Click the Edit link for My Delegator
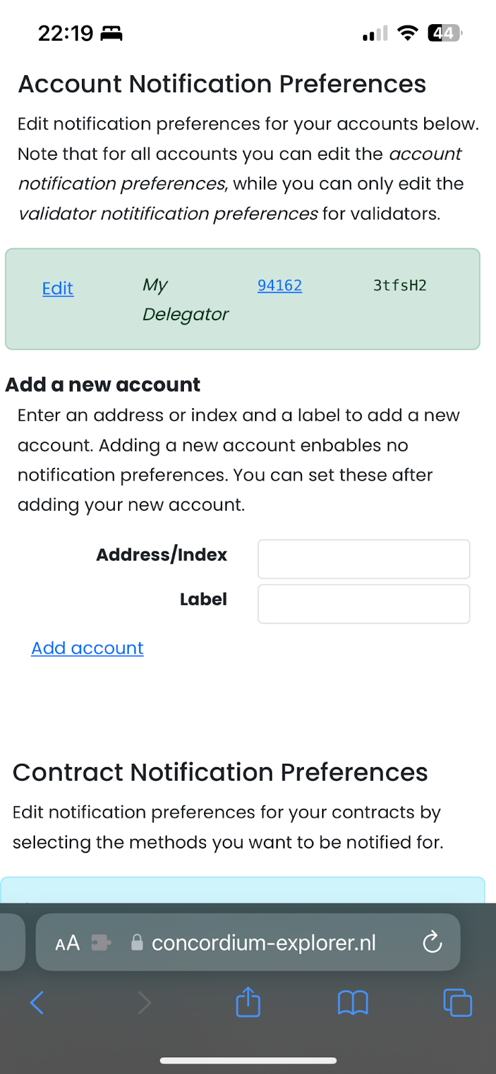 pos(58,289)
